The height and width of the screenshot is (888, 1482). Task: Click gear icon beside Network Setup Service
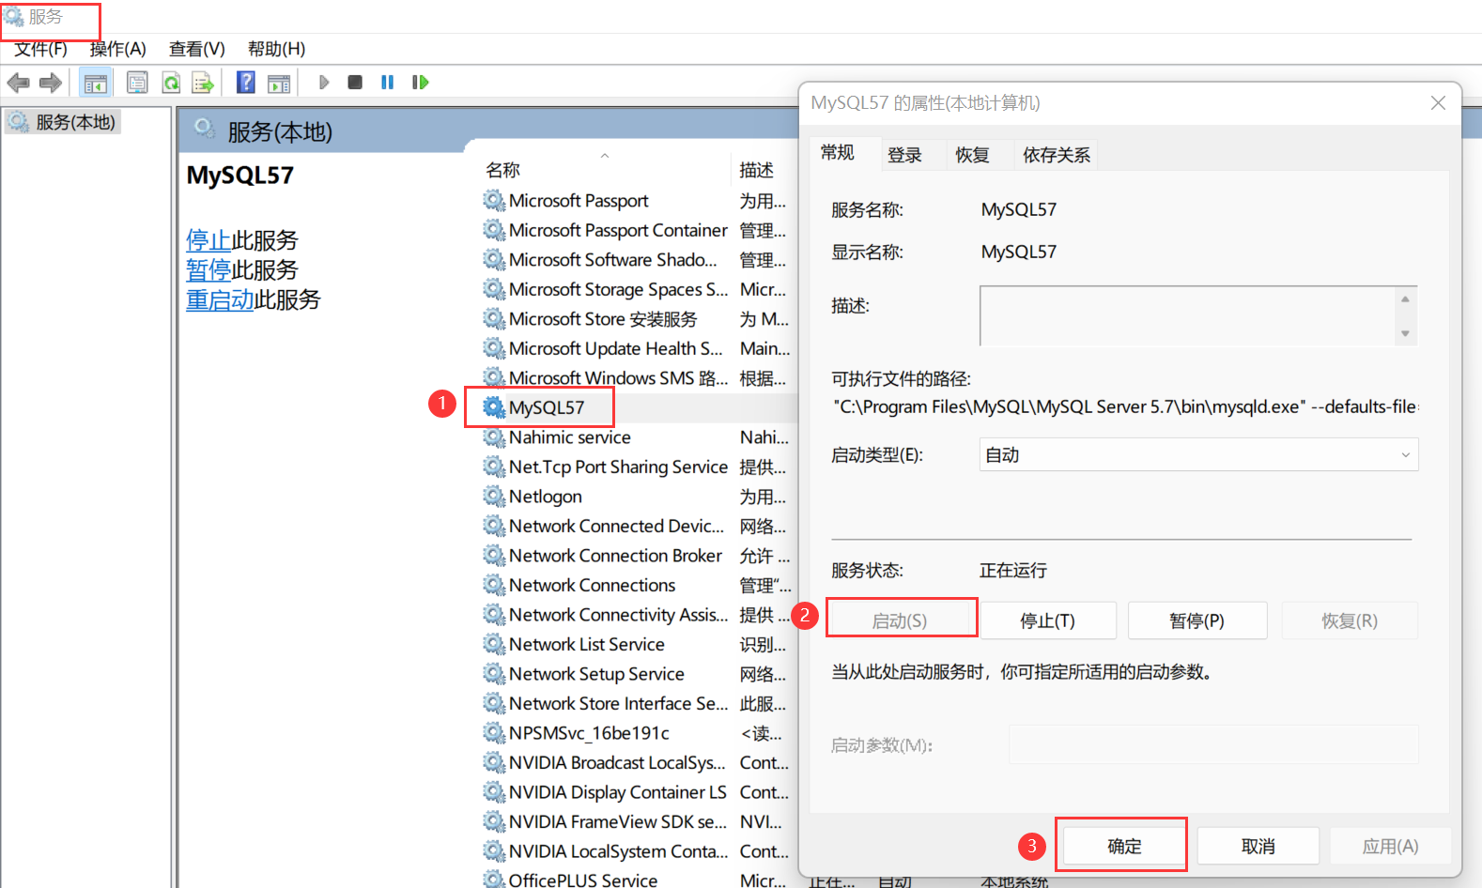494,673
